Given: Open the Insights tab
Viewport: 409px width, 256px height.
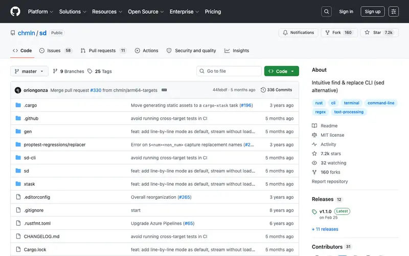Looking at the screenshot, I should pyautogui.click(x=237, y=51).
